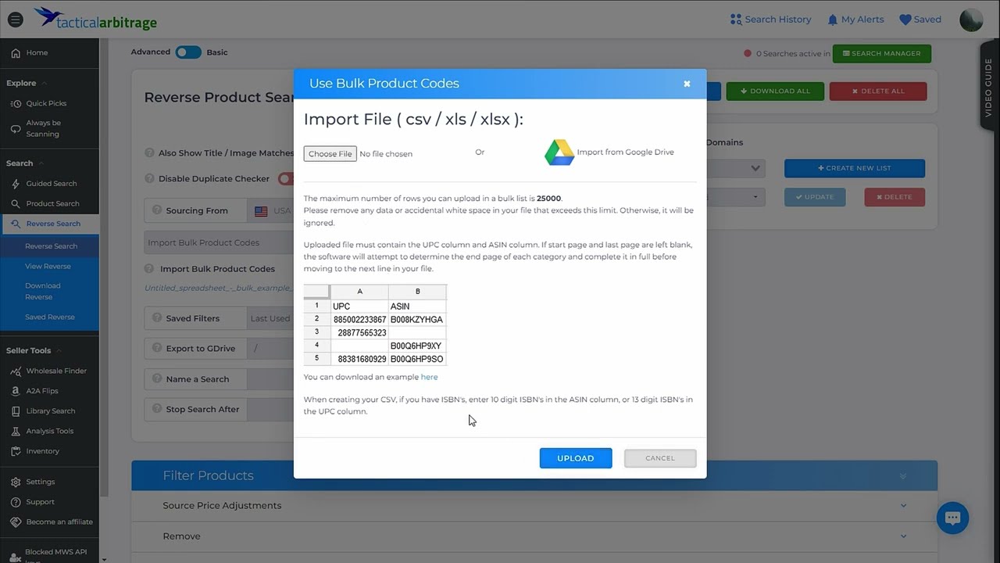This screenshot has height=563, width=1000.
Task: Click help icon beside Import Bulk Product Codes
Action: tap(150, 268)
